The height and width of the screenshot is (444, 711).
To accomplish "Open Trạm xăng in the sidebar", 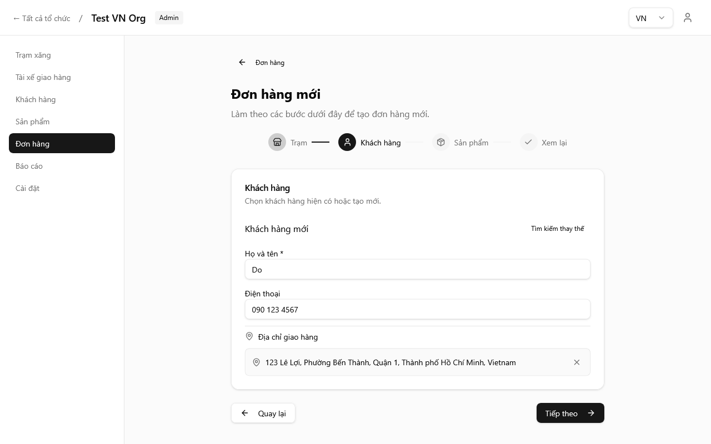I will (33, 55).
